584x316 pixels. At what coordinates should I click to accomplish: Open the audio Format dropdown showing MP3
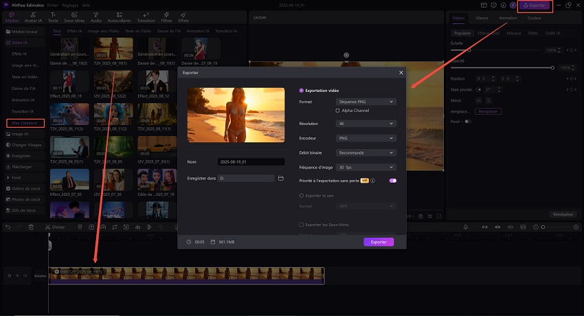click(x=366, y=206)
